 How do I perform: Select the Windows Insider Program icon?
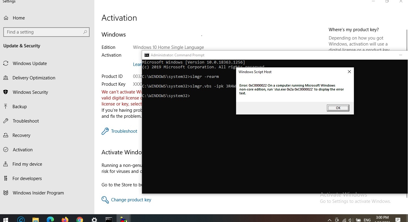point(6,193)
